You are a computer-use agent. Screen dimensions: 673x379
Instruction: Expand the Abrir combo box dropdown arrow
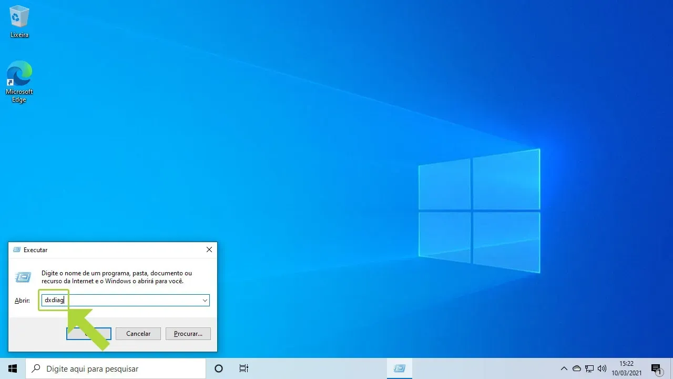click(205, 300)
